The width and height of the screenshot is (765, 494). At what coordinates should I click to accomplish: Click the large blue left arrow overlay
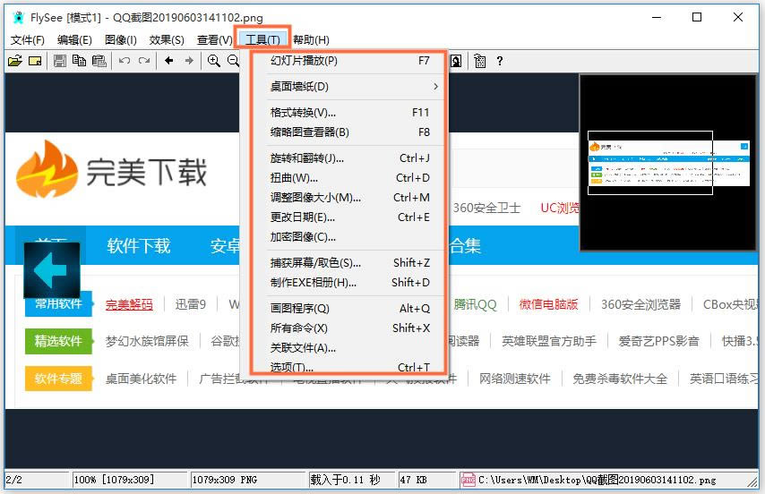coord(52,270)
